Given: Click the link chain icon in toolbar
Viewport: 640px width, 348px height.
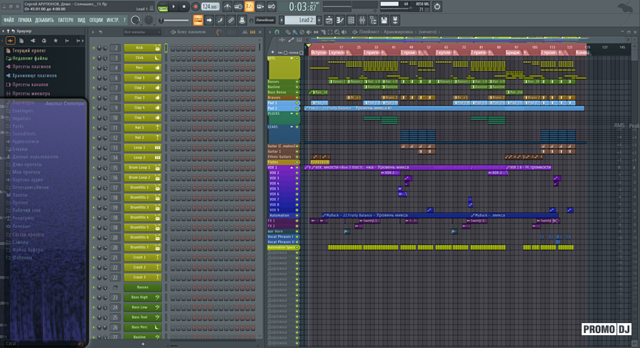Looking at the screenshot, I should (x=231, y=19).
